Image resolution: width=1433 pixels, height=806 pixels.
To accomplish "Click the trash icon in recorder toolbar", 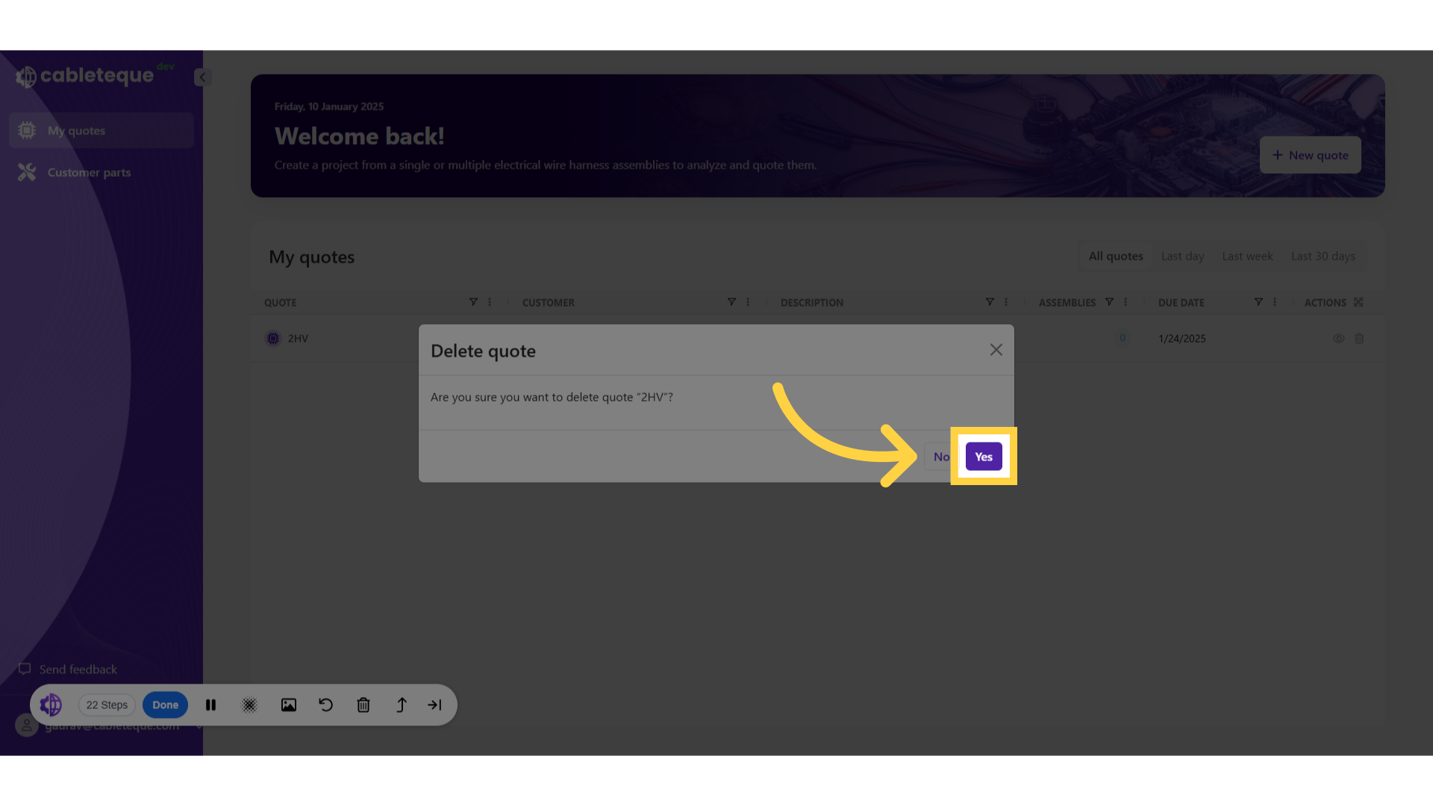I will [x=363, y=705].
